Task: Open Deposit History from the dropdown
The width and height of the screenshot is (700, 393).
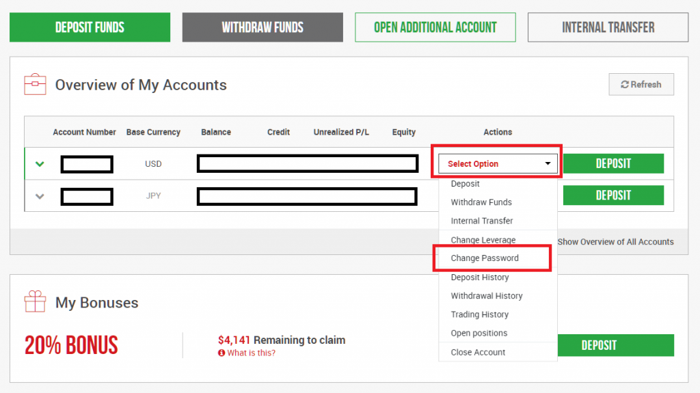Action: [x=479, y=277]
